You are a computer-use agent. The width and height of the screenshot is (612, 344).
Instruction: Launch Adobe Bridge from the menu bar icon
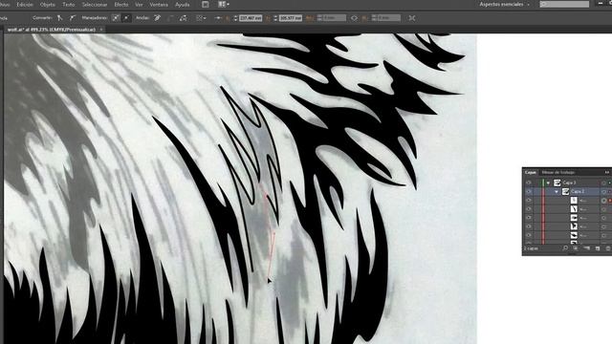tap(206, 4)
